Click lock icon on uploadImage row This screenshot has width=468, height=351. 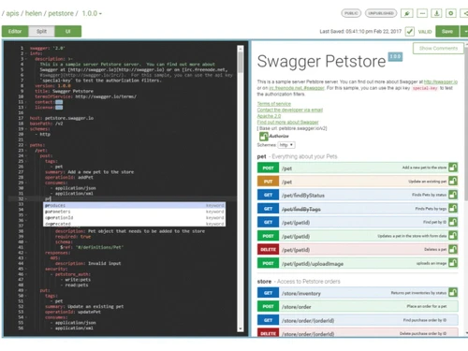pyautogui.click(x=453, y=263)
